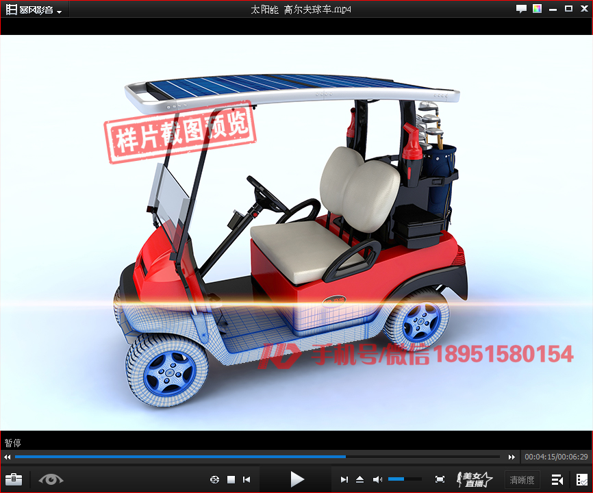Go to the previous video
This screenshot has width=593, height=493.
(x=247, y=479)
